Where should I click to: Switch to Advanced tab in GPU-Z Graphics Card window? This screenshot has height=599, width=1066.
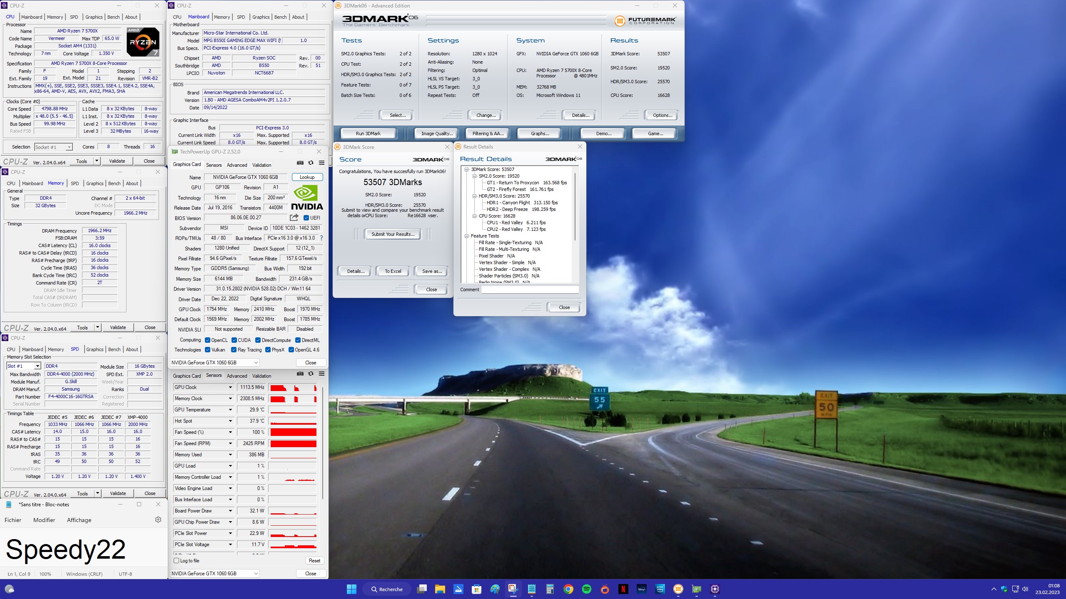pos(237,165)
